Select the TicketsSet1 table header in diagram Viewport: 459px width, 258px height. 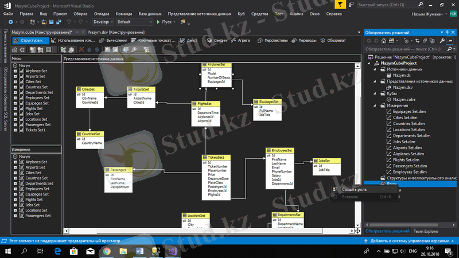[x=216, y=157]
